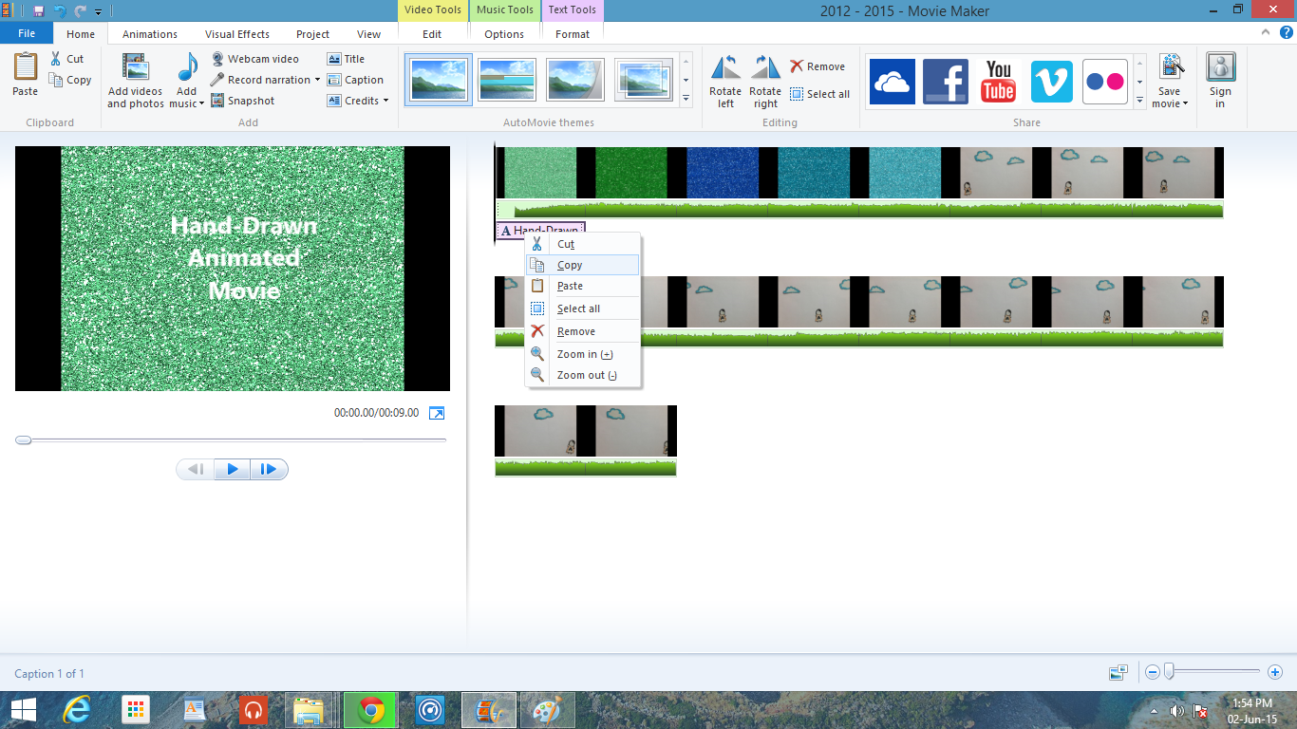Click the Save movie icon
The height and width of the screenshot is (729, 1297).
point(1172,68)
